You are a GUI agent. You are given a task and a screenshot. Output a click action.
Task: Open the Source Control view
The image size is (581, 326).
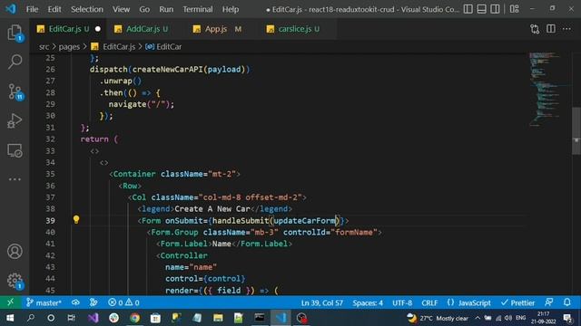[15, 91]
